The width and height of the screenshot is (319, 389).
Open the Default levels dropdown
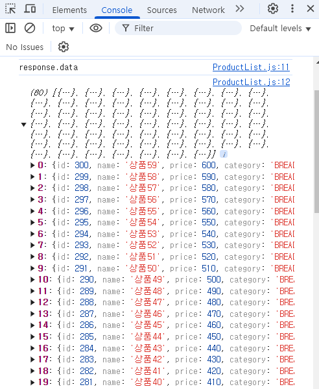pyautogui.click(x=280, y=29)
